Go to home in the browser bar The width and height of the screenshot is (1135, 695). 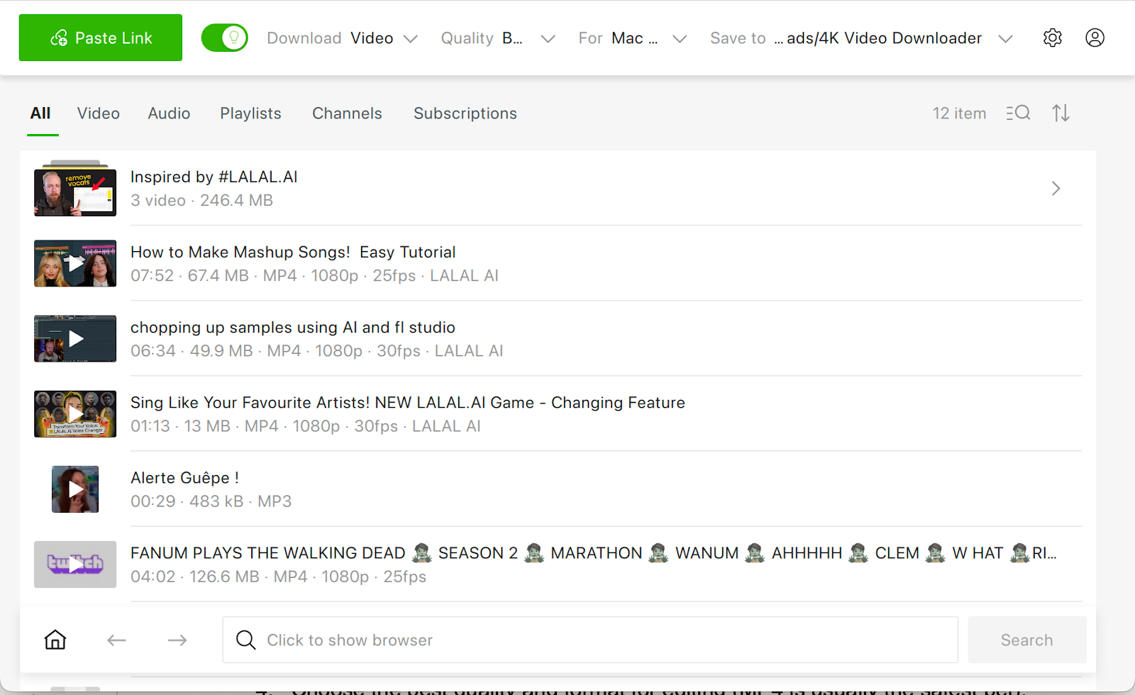point(55,640)
